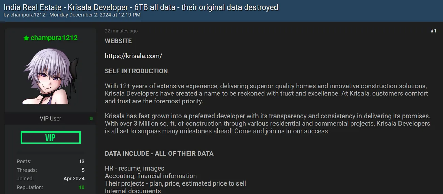The width and height of the screenshot is (443, 194).
Task: Click the "HR - resume, images" line
Action: [135, 169]
